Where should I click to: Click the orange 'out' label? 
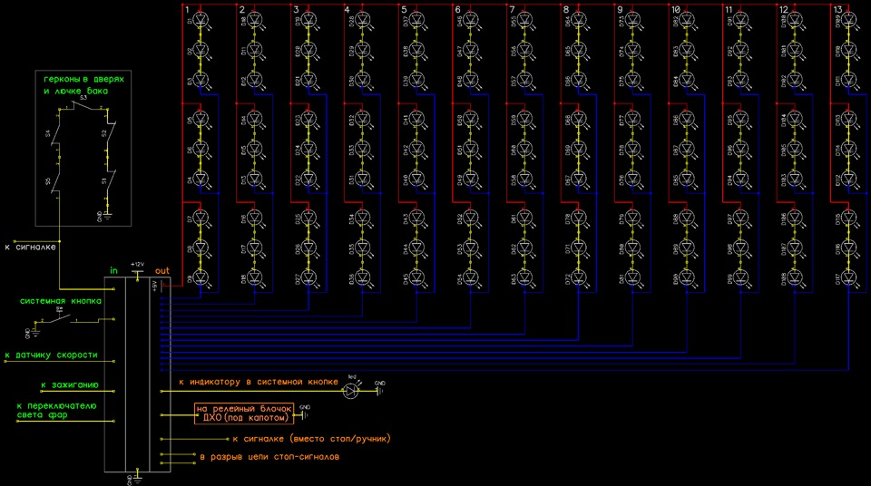point(162,270)
